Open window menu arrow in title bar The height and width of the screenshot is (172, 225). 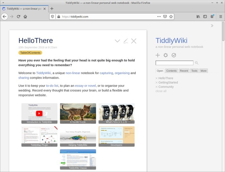(x=3, y=3)
